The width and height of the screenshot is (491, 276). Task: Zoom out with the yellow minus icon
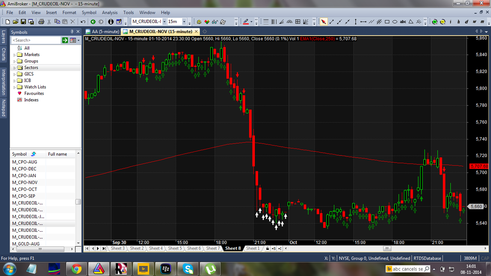coord(443,21)
